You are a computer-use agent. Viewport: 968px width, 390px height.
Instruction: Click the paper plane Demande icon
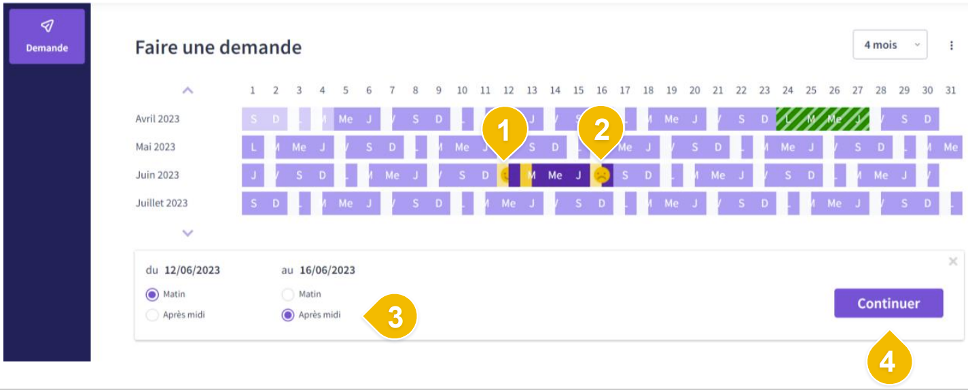(x=47, y=26)
